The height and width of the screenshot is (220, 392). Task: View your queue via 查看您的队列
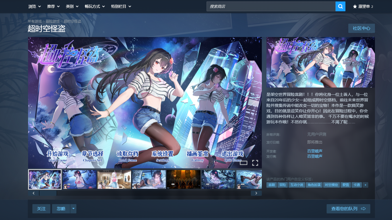(x=348, y=209)
